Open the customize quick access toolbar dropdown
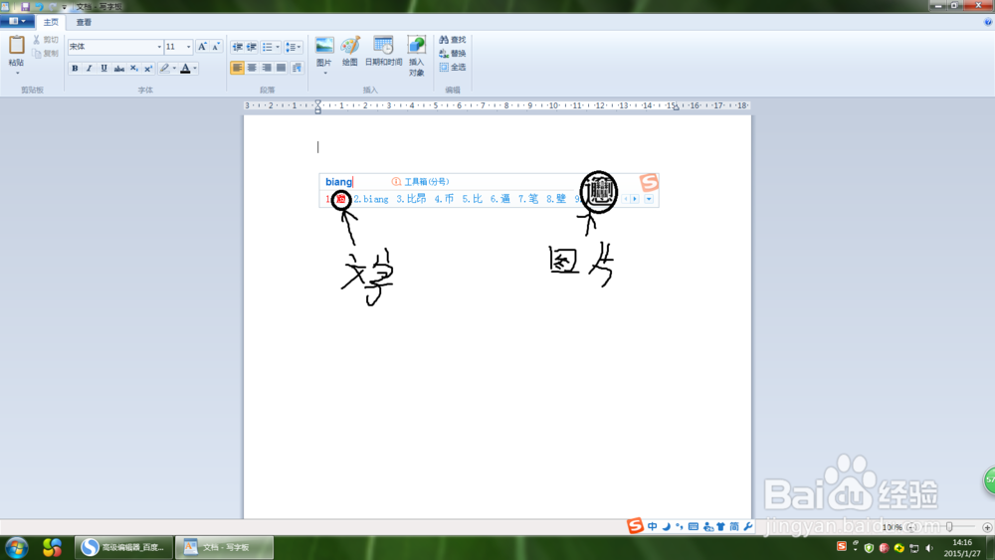 (64, 7)
